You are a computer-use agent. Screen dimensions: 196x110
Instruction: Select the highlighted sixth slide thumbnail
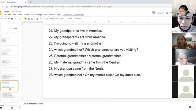9,86
